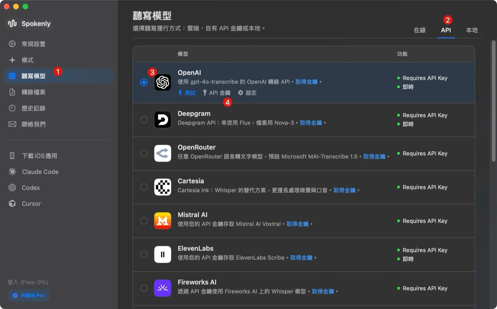This screenshot has width=497, height=309.
Task: Click the 聯絡我們 envelope icon
Action: click(x=12, y=124)
